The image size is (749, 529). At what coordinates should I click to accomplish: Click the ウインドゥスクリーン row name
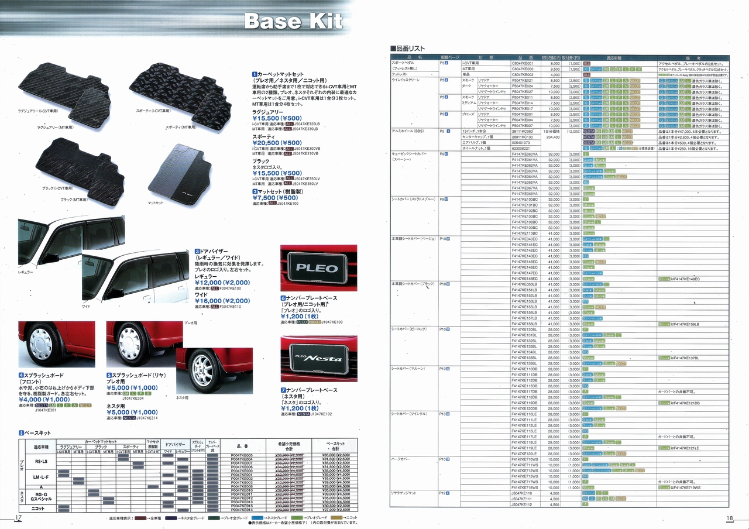[406, 80]
